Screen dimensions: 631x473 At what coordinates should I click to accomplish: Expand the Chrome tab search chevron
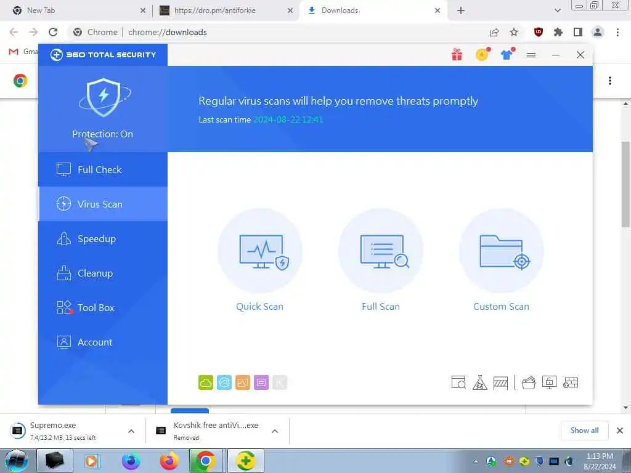tap(557, 10)
